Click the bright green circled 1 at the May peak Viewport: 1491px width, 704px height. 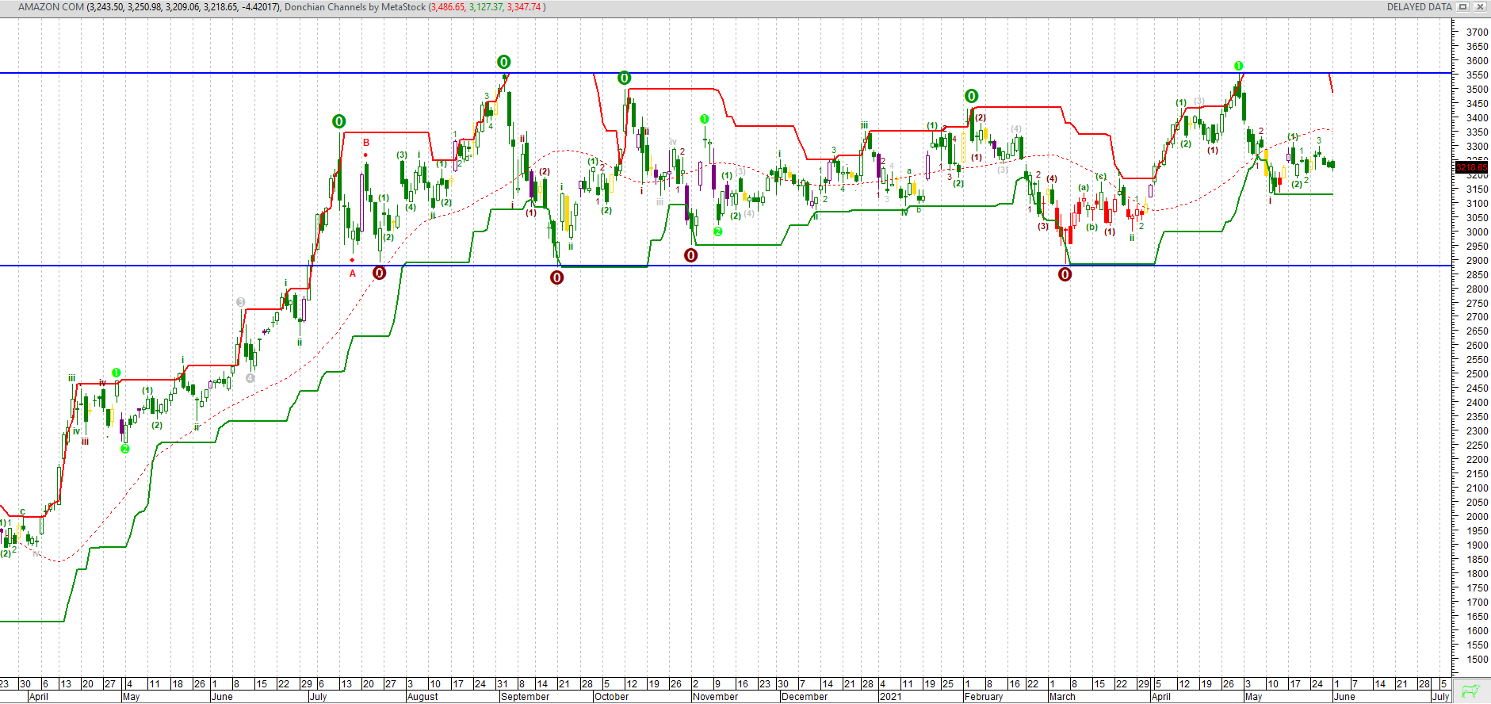click(x=1238, y=66)
